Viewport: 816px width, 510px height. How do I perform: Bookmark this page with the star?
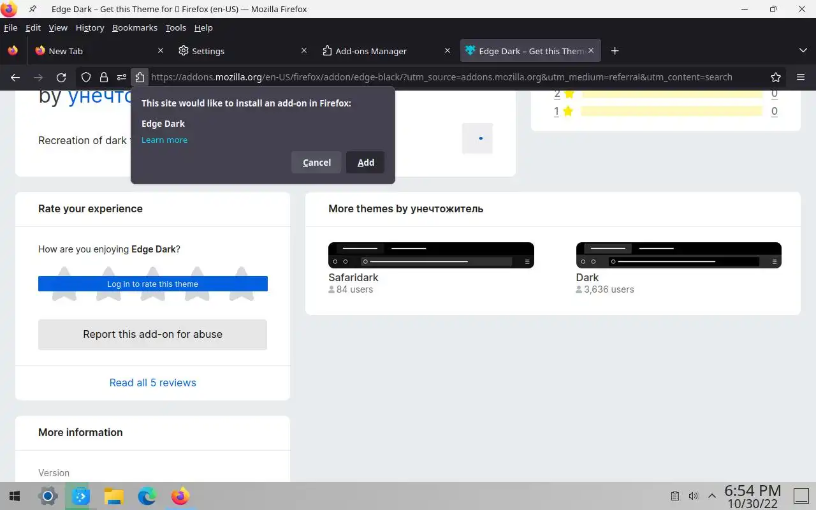[x=776, y=77]
